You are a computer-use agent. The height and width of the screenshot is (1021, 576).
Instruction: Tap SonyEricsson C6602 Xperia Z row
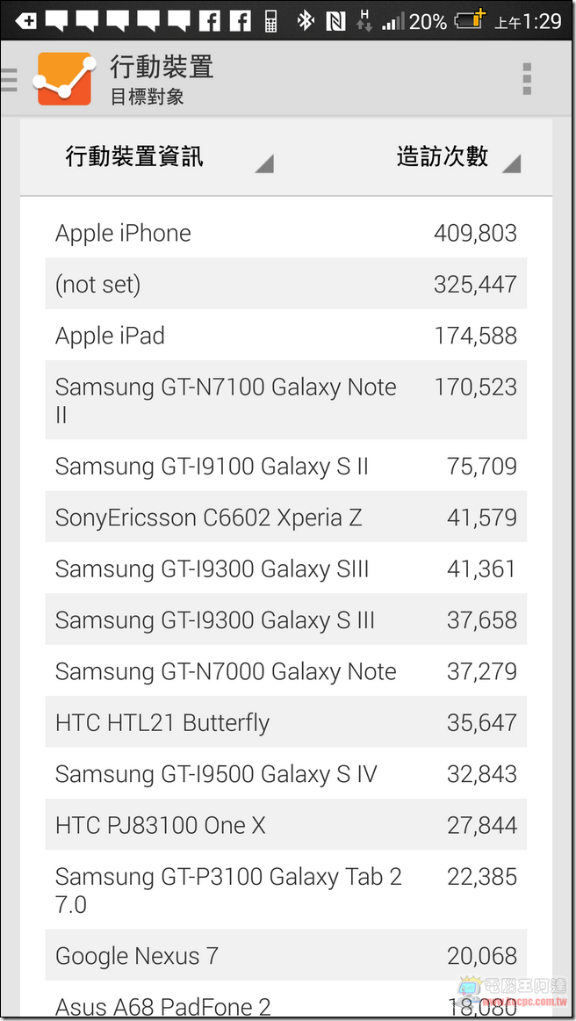coord(286,517)
